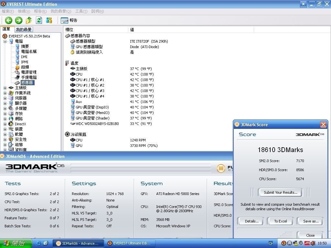Click the ATI tray icon

click(307, 243)
